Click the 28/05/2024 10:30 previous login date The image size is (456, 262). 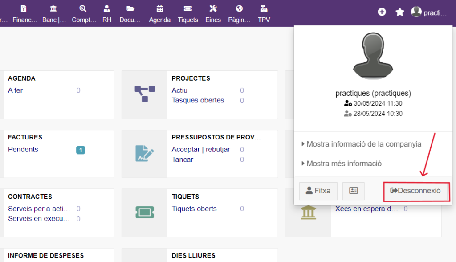tap(378, 114)
